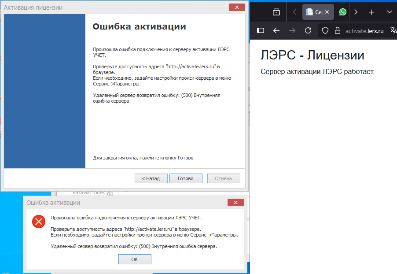Image resolution: width=397 pixels, height=274 pixels.
Task: Close the Ошибка активации message box
Action: tap(235, 202)
